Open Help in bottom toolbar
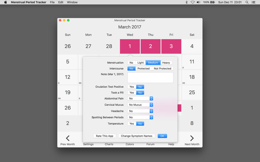This screenshot has height=162, width=260. click(x=171, y=144)
